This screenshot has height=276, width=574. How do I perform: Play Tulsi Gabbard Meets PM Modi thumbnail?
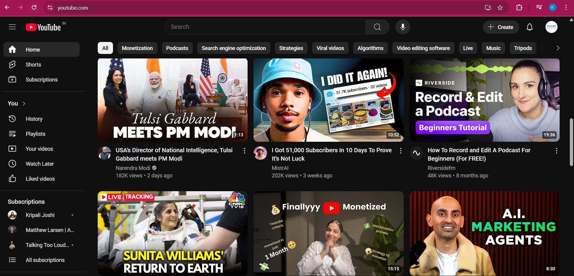click(x=173, y=100)
